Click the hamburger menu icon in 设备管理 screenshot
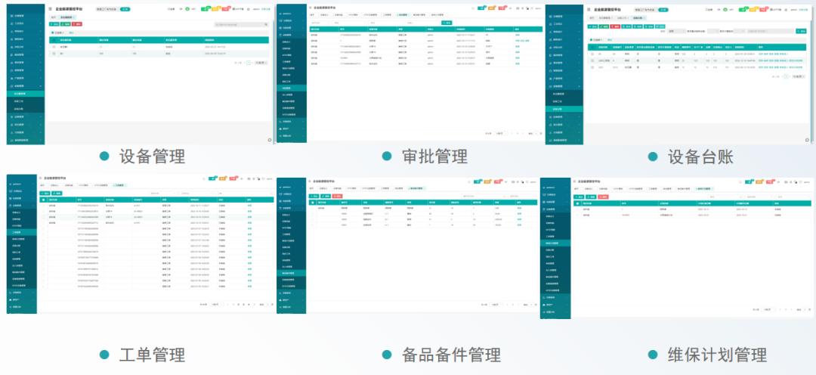Screen dimensions: 816x375 pos(50,9)
